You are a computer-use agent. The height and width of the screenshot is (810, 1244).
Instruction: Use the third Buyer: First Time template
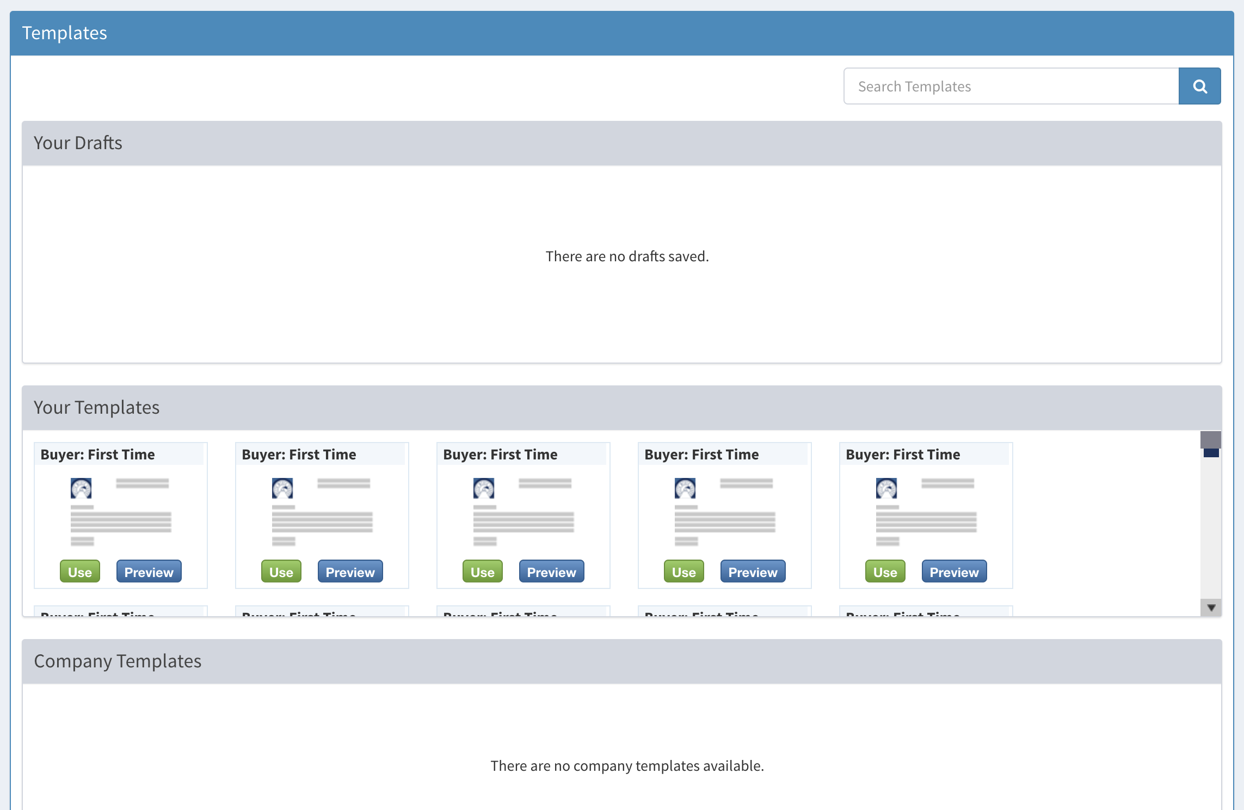click(x=483, y=572)
